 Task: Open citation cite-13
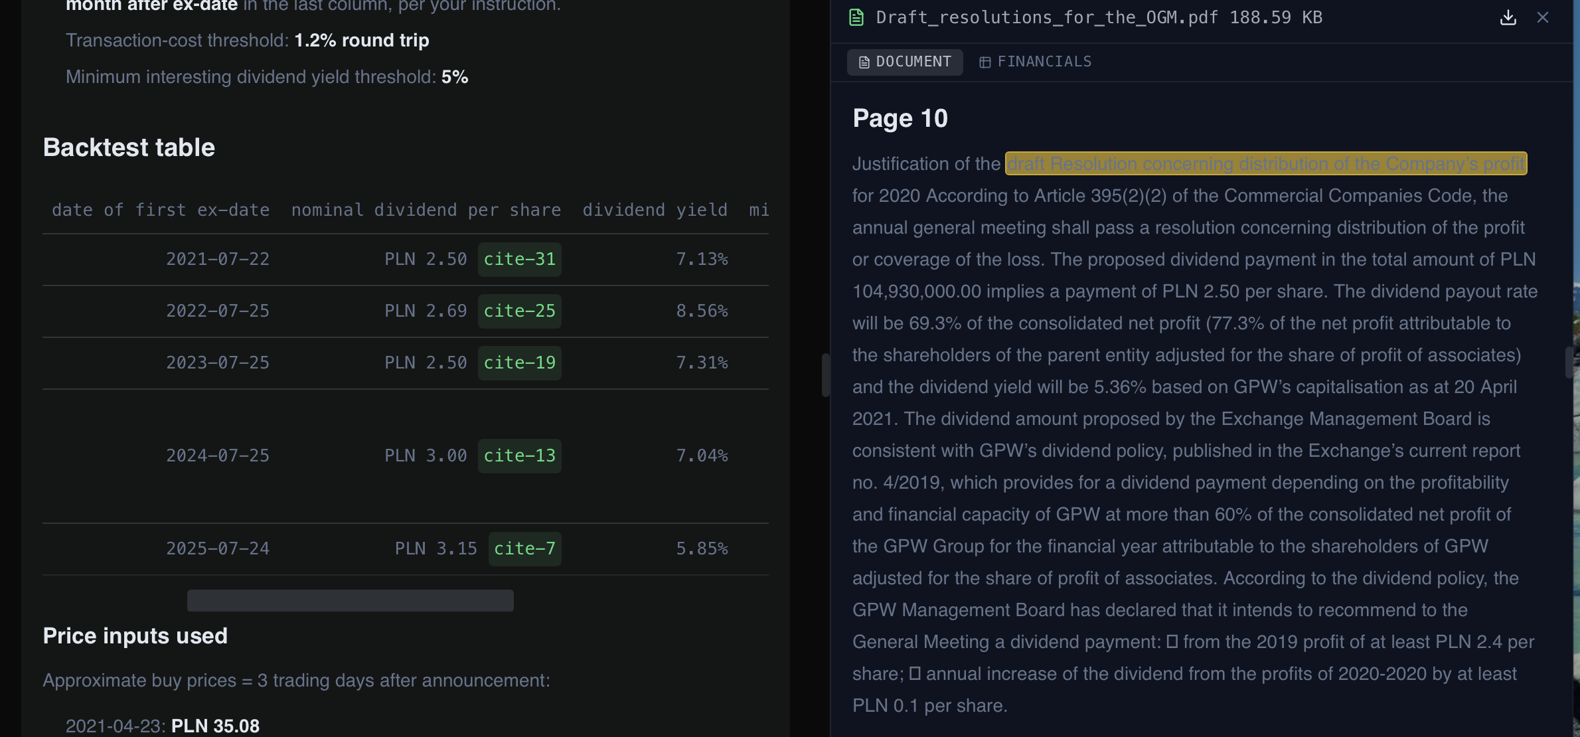[519, 455]
